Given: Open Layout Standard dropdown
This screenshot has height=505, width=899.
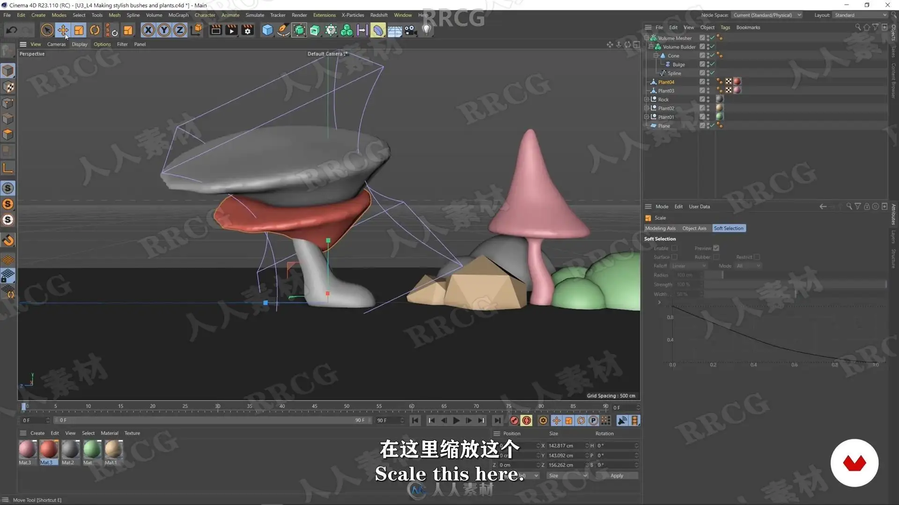Looking at the screenshot, I should tap(861, 15).
